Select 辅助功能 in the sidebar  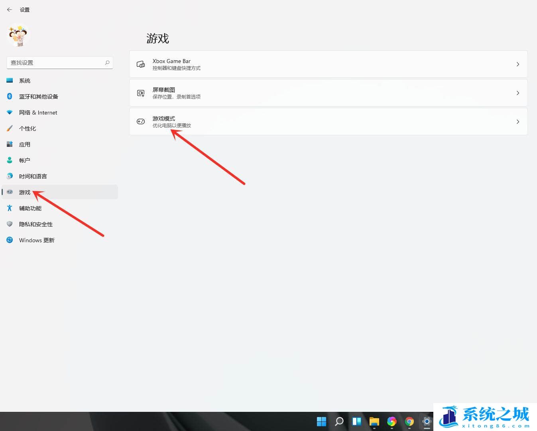[30, 208]
